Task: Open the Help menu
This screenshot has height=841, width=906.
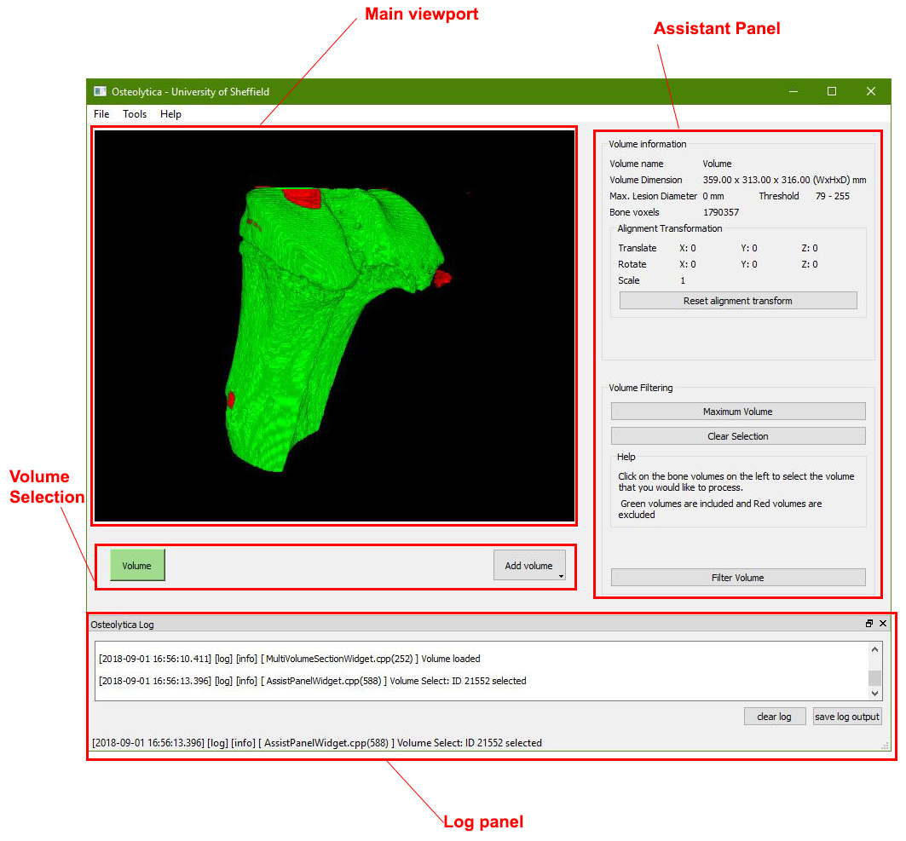Action: click(x=170, y=114)
